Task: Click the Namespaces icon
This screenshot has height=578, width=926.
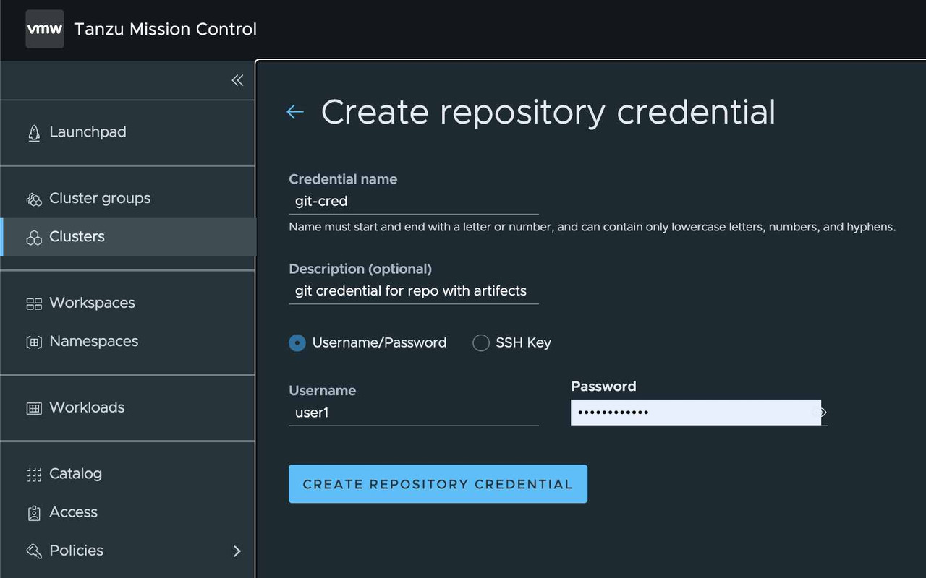Action: point(34,342)
